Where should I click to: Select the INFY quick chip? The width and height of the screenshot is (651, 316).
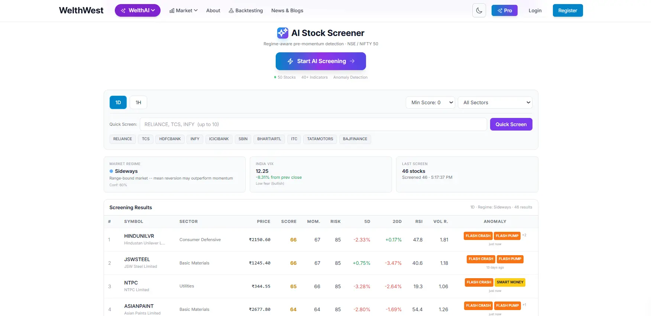(195, 139)
